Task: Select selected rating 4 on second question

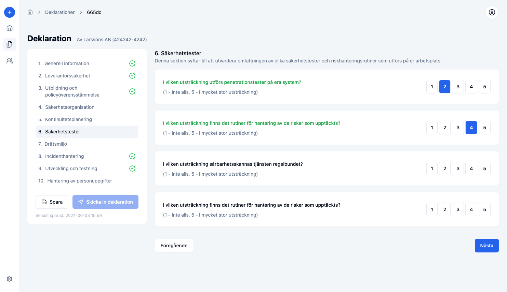Action: coord(471,128)
